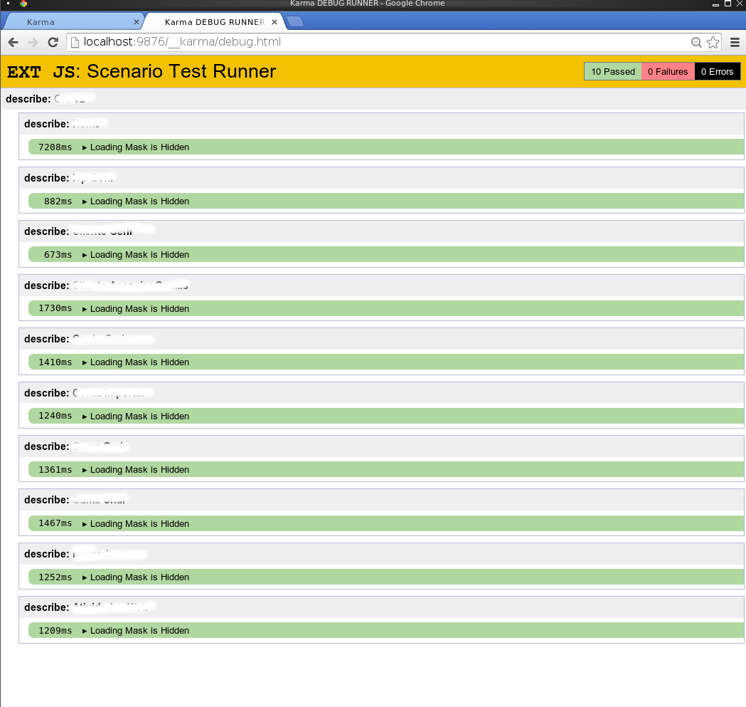Reload the page with the refresh icon

53,43
